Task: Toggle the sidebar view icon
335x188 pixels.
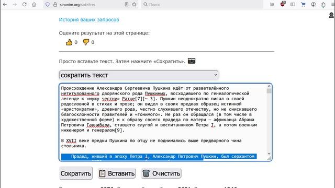Action: tap(293, 4)
